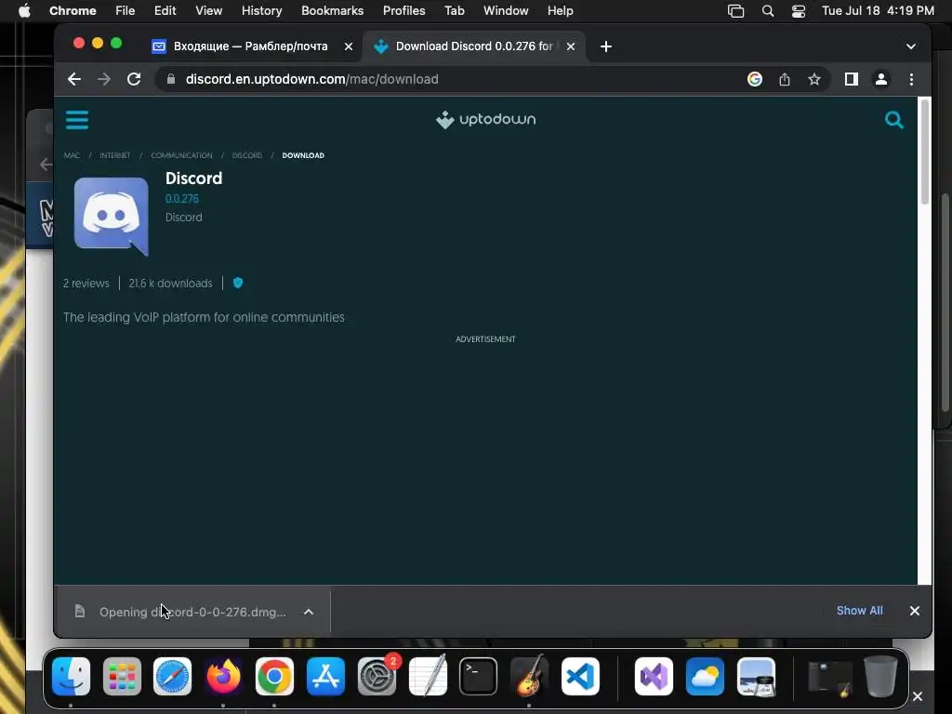Click the Google icon in address bar
Image resolution: width=952 pixels, height=714 pixels.
(755, 79)
